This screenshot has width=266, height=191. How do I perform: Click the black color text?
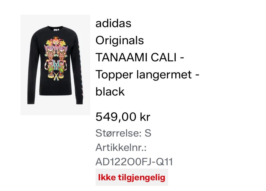pyautogui.click(x=110, y=92)
